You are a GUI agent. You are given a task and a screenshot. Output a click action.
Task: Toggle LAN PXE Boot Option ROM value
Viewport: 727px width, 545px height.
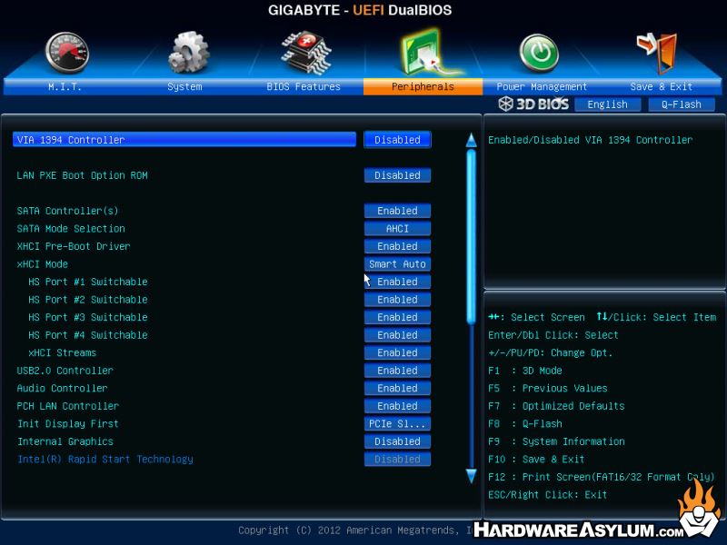(x=397, y=175)
